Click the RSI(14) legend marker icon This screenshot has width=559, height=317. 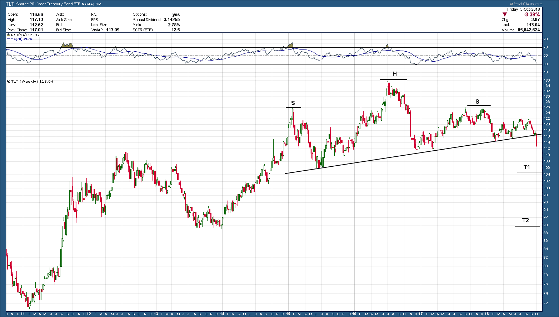pyautogui.click(x=9, y=35)
